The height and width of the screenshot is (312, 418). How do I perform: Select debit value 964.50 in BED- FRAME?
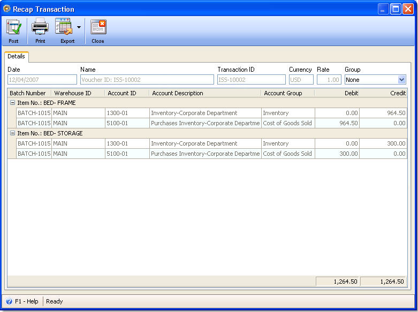[337, 123]
